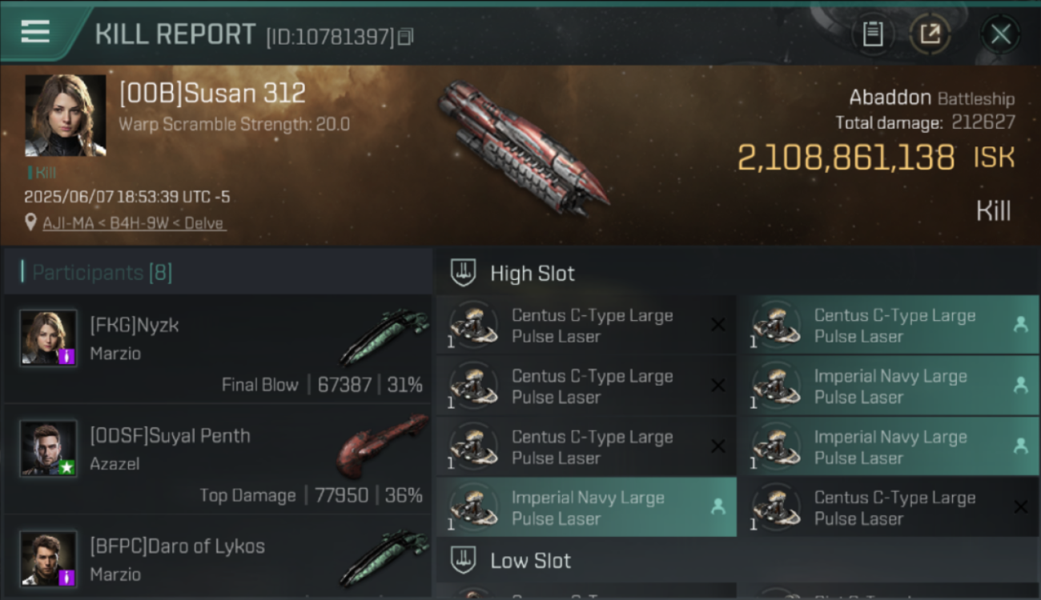Open Daro of Lykos's portrait
1041x600 pixels.
pyautogui.click(x=49, y=559)
